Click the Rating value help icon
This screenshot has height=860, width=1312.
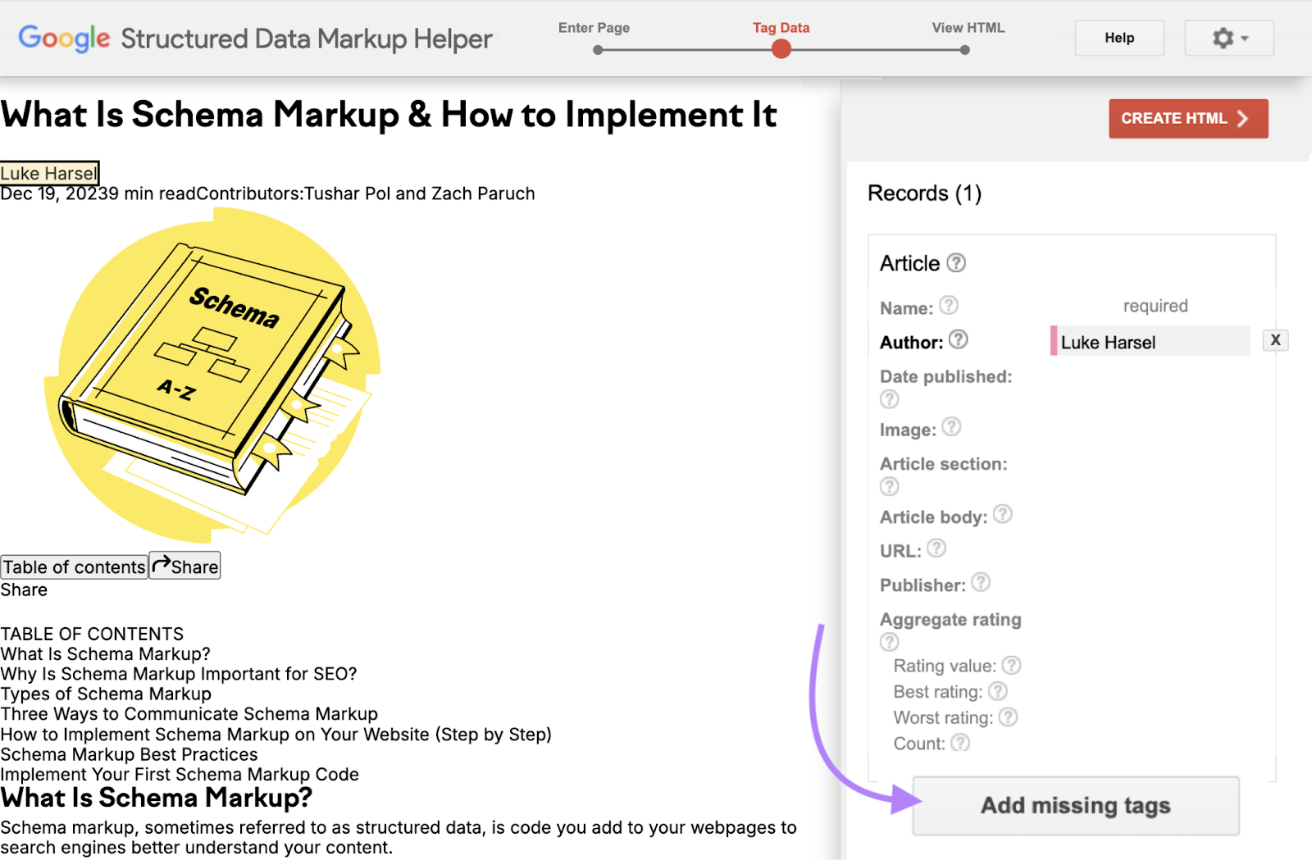(1012, 665)
